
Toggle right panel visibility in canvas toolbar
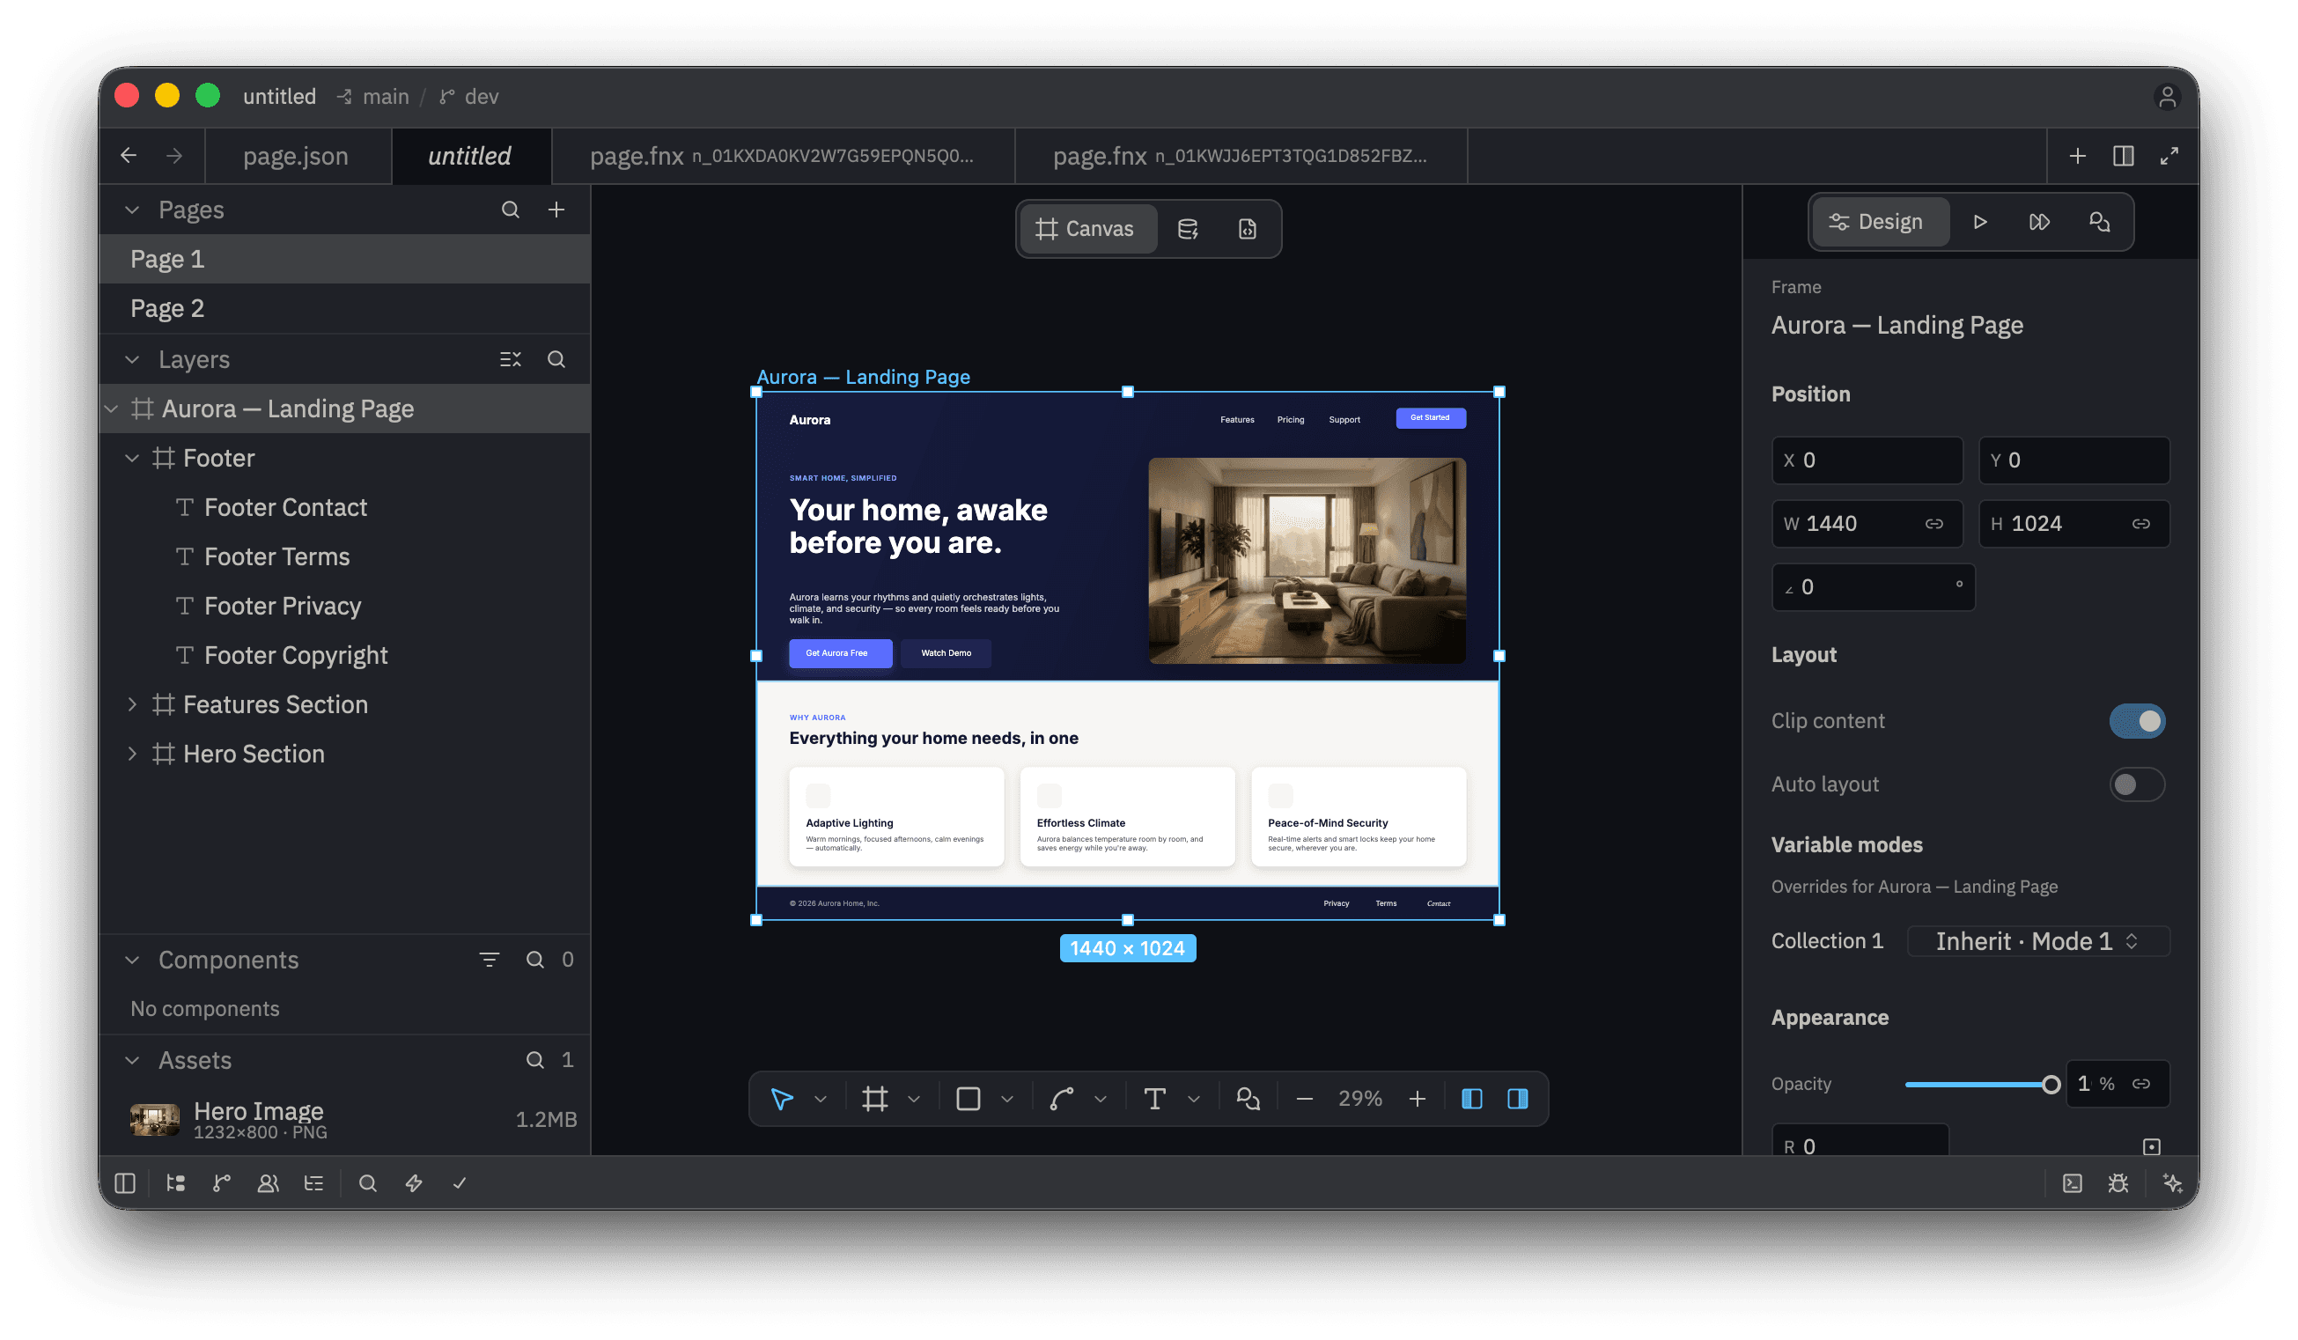(1517, 1099)
